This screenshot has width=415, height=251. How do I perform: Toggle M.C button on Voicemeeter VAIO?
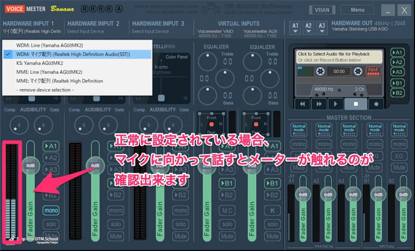(x=227, y=211)
